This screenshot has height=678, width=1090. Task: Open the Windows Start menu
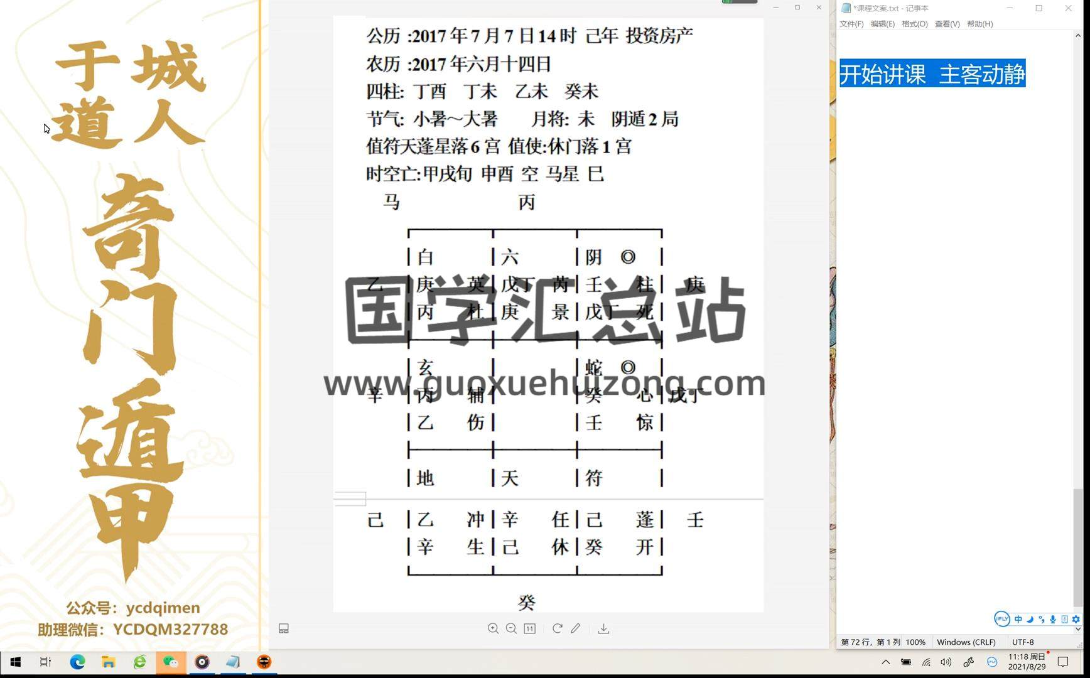pos(15,662)
